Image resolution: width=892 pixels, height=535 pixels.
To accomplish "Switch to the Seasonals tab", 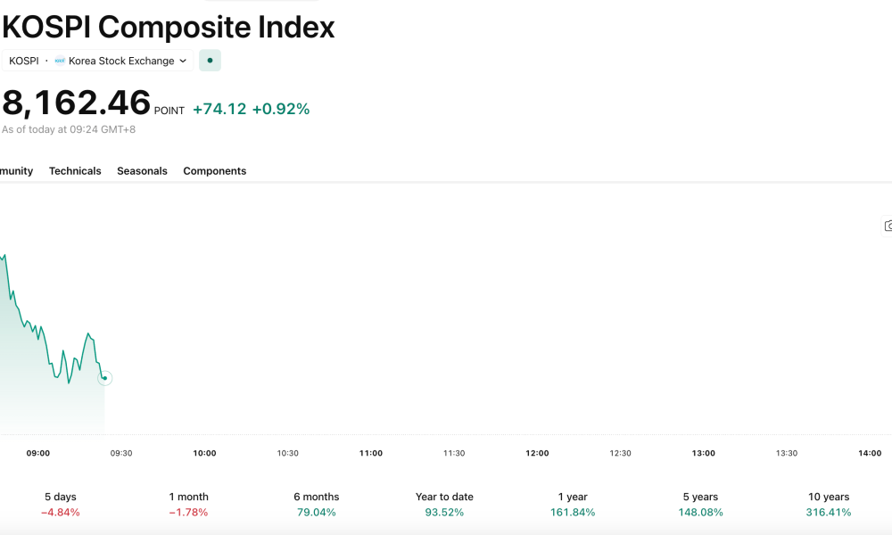I will 142,171.
